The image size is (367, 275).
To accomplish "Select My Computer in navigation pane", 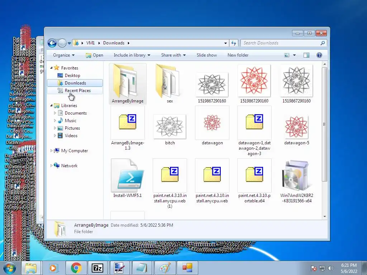I will point(75,151).
